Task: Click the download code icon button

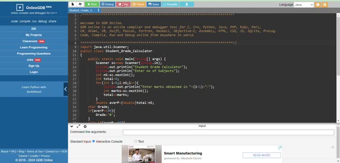Action: tap(187, 5)
